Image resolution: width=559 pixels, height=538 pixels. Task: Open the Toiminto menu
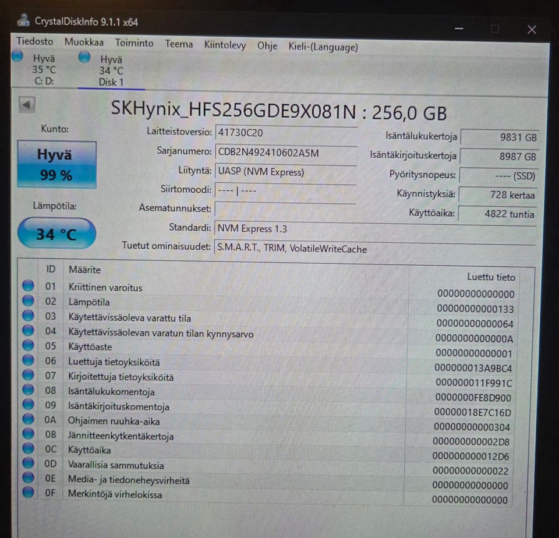point(134,43)
